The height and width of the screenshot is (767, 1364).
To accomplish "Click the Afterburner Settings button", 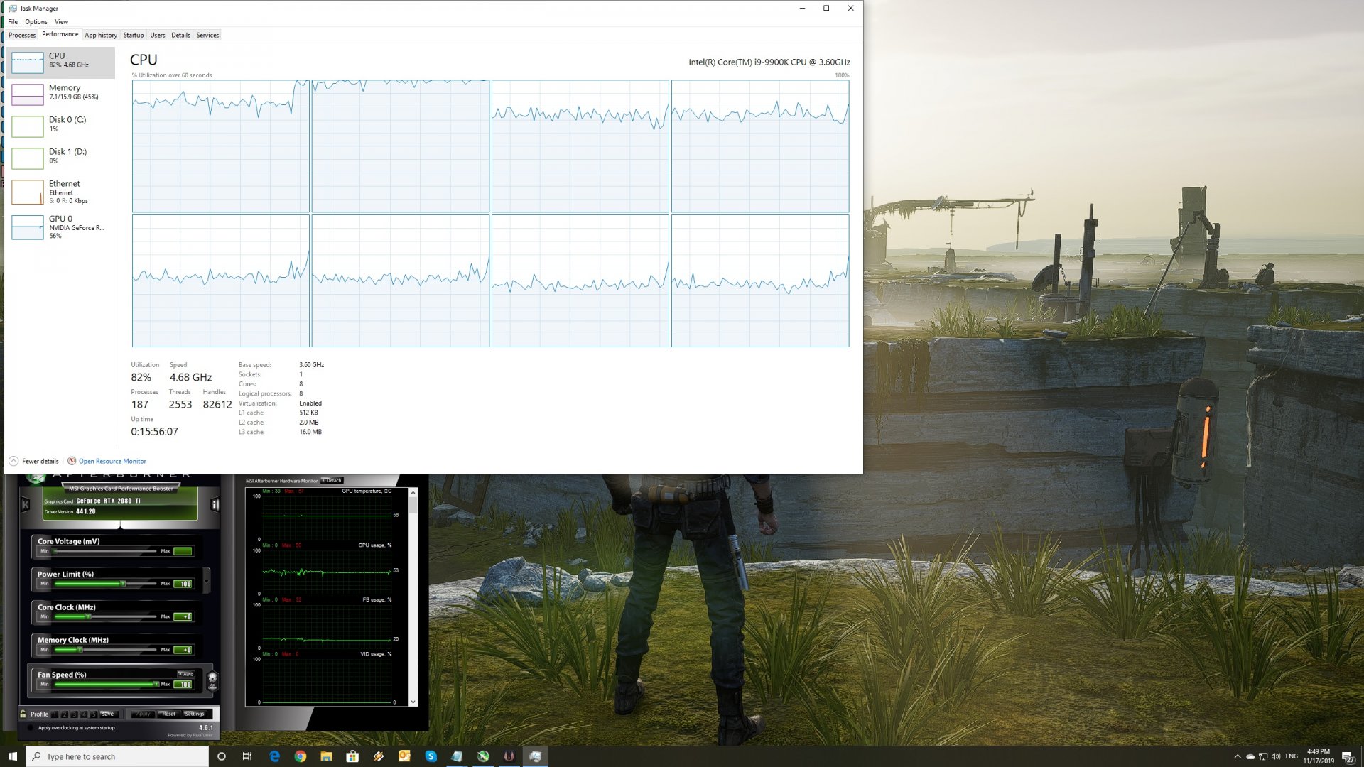I will coord(194,714).
